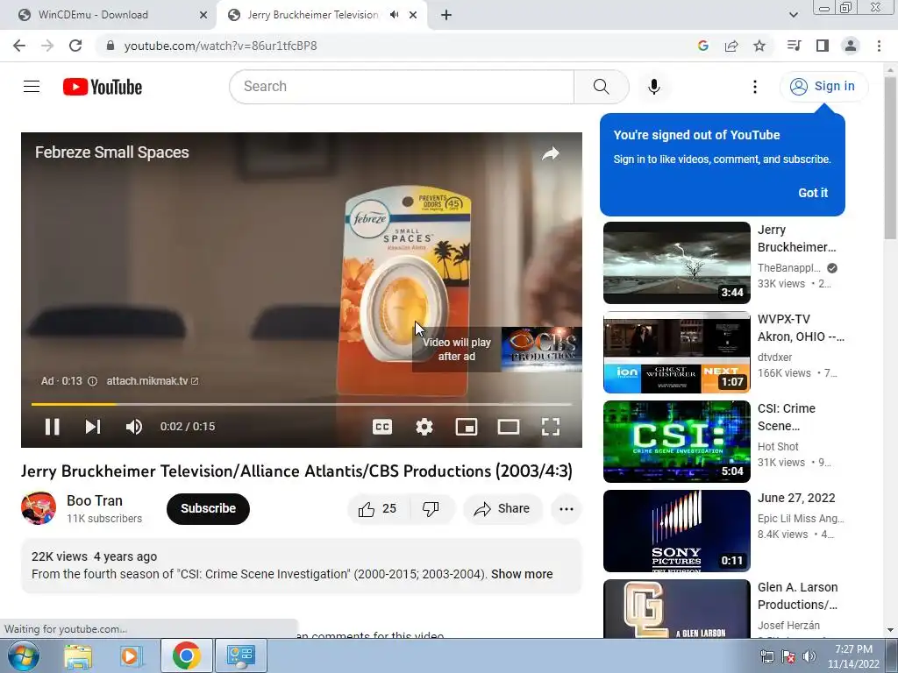Open more actions ellipsis below video
This screenshot has width=898, height=673.
point(567,509)
